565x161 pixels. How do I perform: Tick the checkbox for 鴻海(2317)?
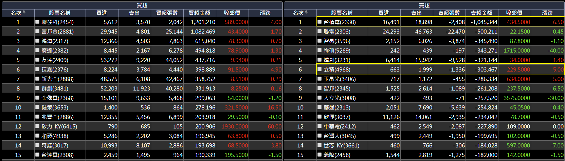(37, 41)
